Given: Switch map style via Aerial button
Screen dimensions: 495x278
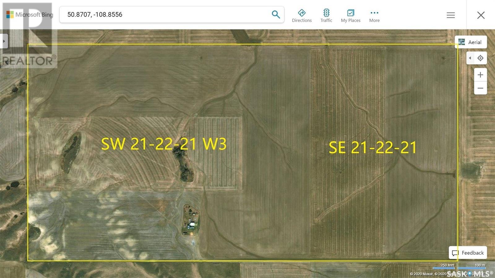Looking at the screenshot, I should 471,42.
